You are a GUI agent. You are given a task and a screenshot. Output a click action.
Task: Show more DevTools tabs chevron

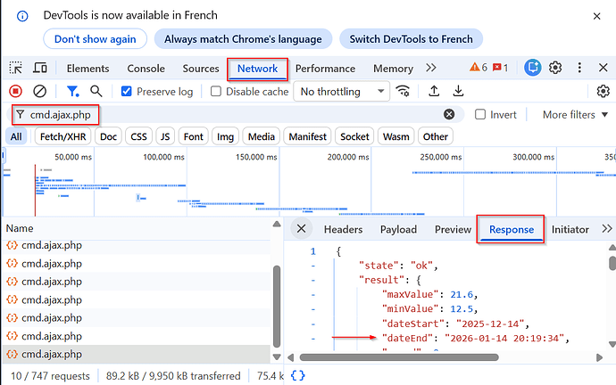431,68
